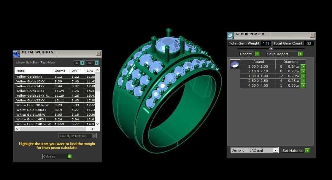Viewport: 332px width, 180px height.
Task: Click the round gem preview thumbnail
Action: [x=235, y=64]
